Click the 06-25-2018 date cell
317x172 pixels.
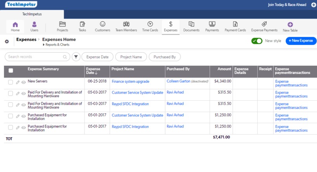coord(97,81)
